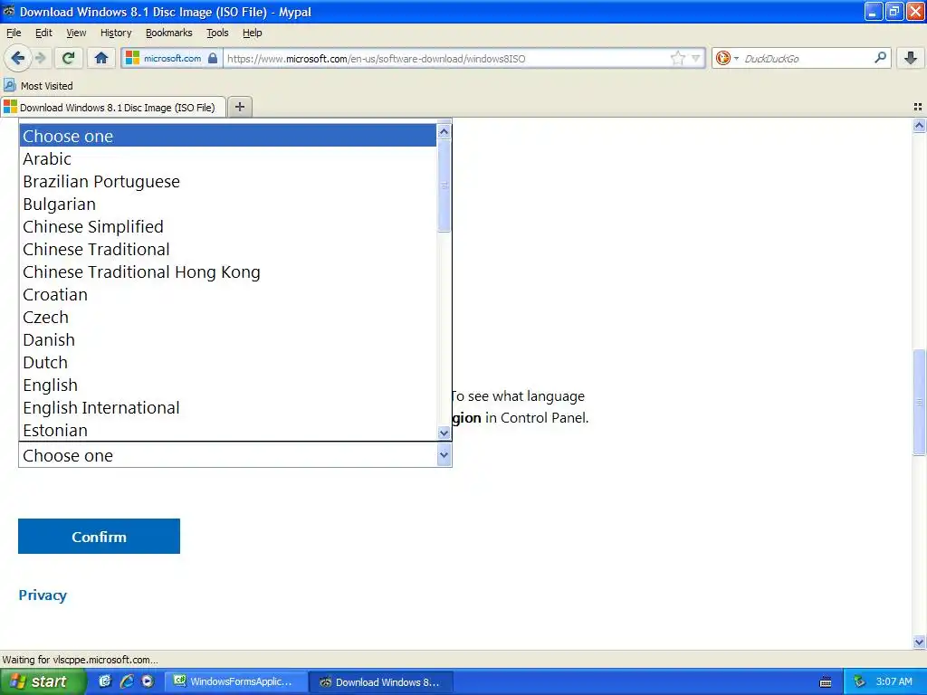Show all tabs list icon
This screenshot has width=927, height=695.
click(918, 107)
